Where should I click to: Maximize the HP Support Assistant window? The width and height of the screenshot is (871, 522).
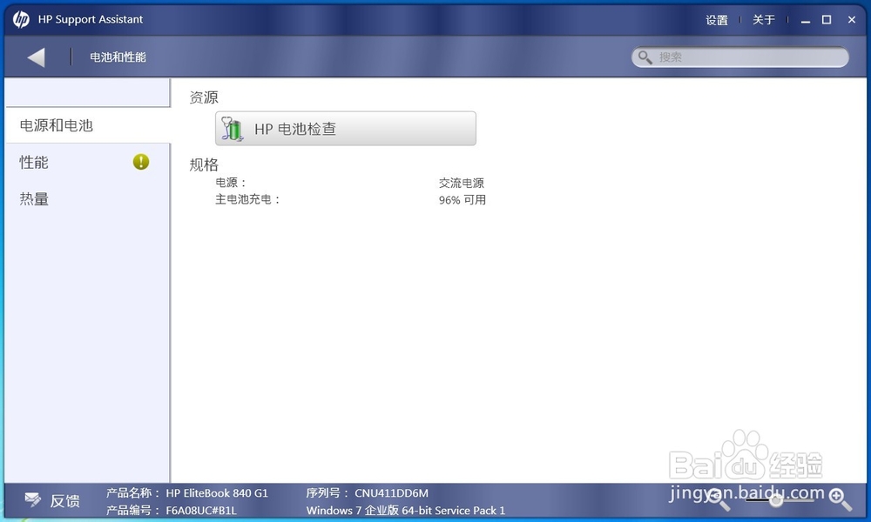pyautogui.click(x=827, y=20)
